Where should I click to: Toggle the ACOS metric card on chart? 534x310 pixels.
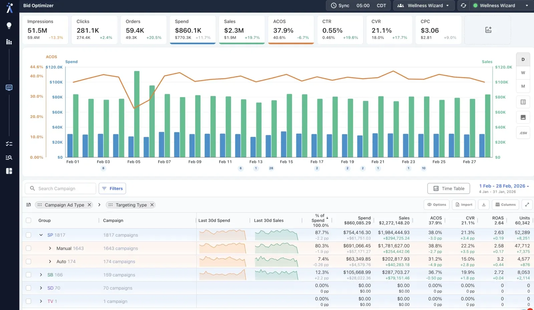click(x=291, y=30)
